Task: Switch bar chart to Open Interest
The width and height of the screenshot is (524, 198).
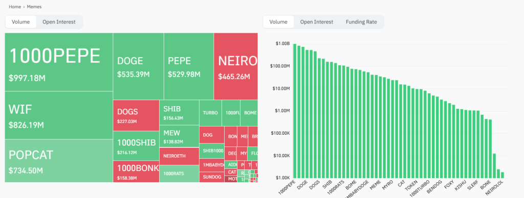Action: pyautogui.click(x=316, y=22)
